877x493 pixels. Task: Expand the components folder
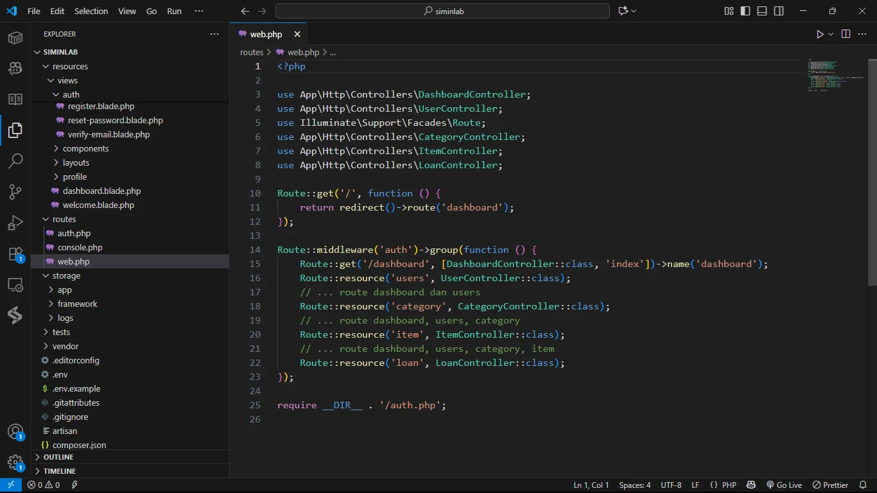click(x=85, y=148)
